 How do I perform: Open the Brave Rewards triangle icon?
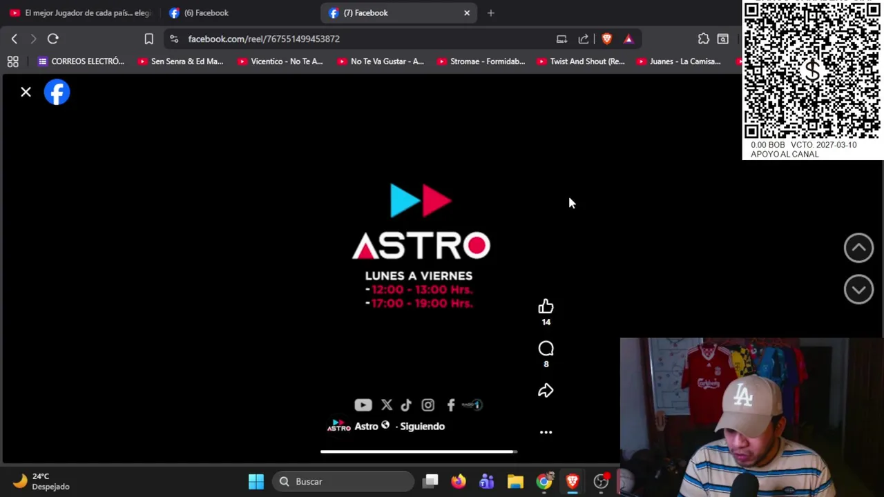tap(628, 39)
